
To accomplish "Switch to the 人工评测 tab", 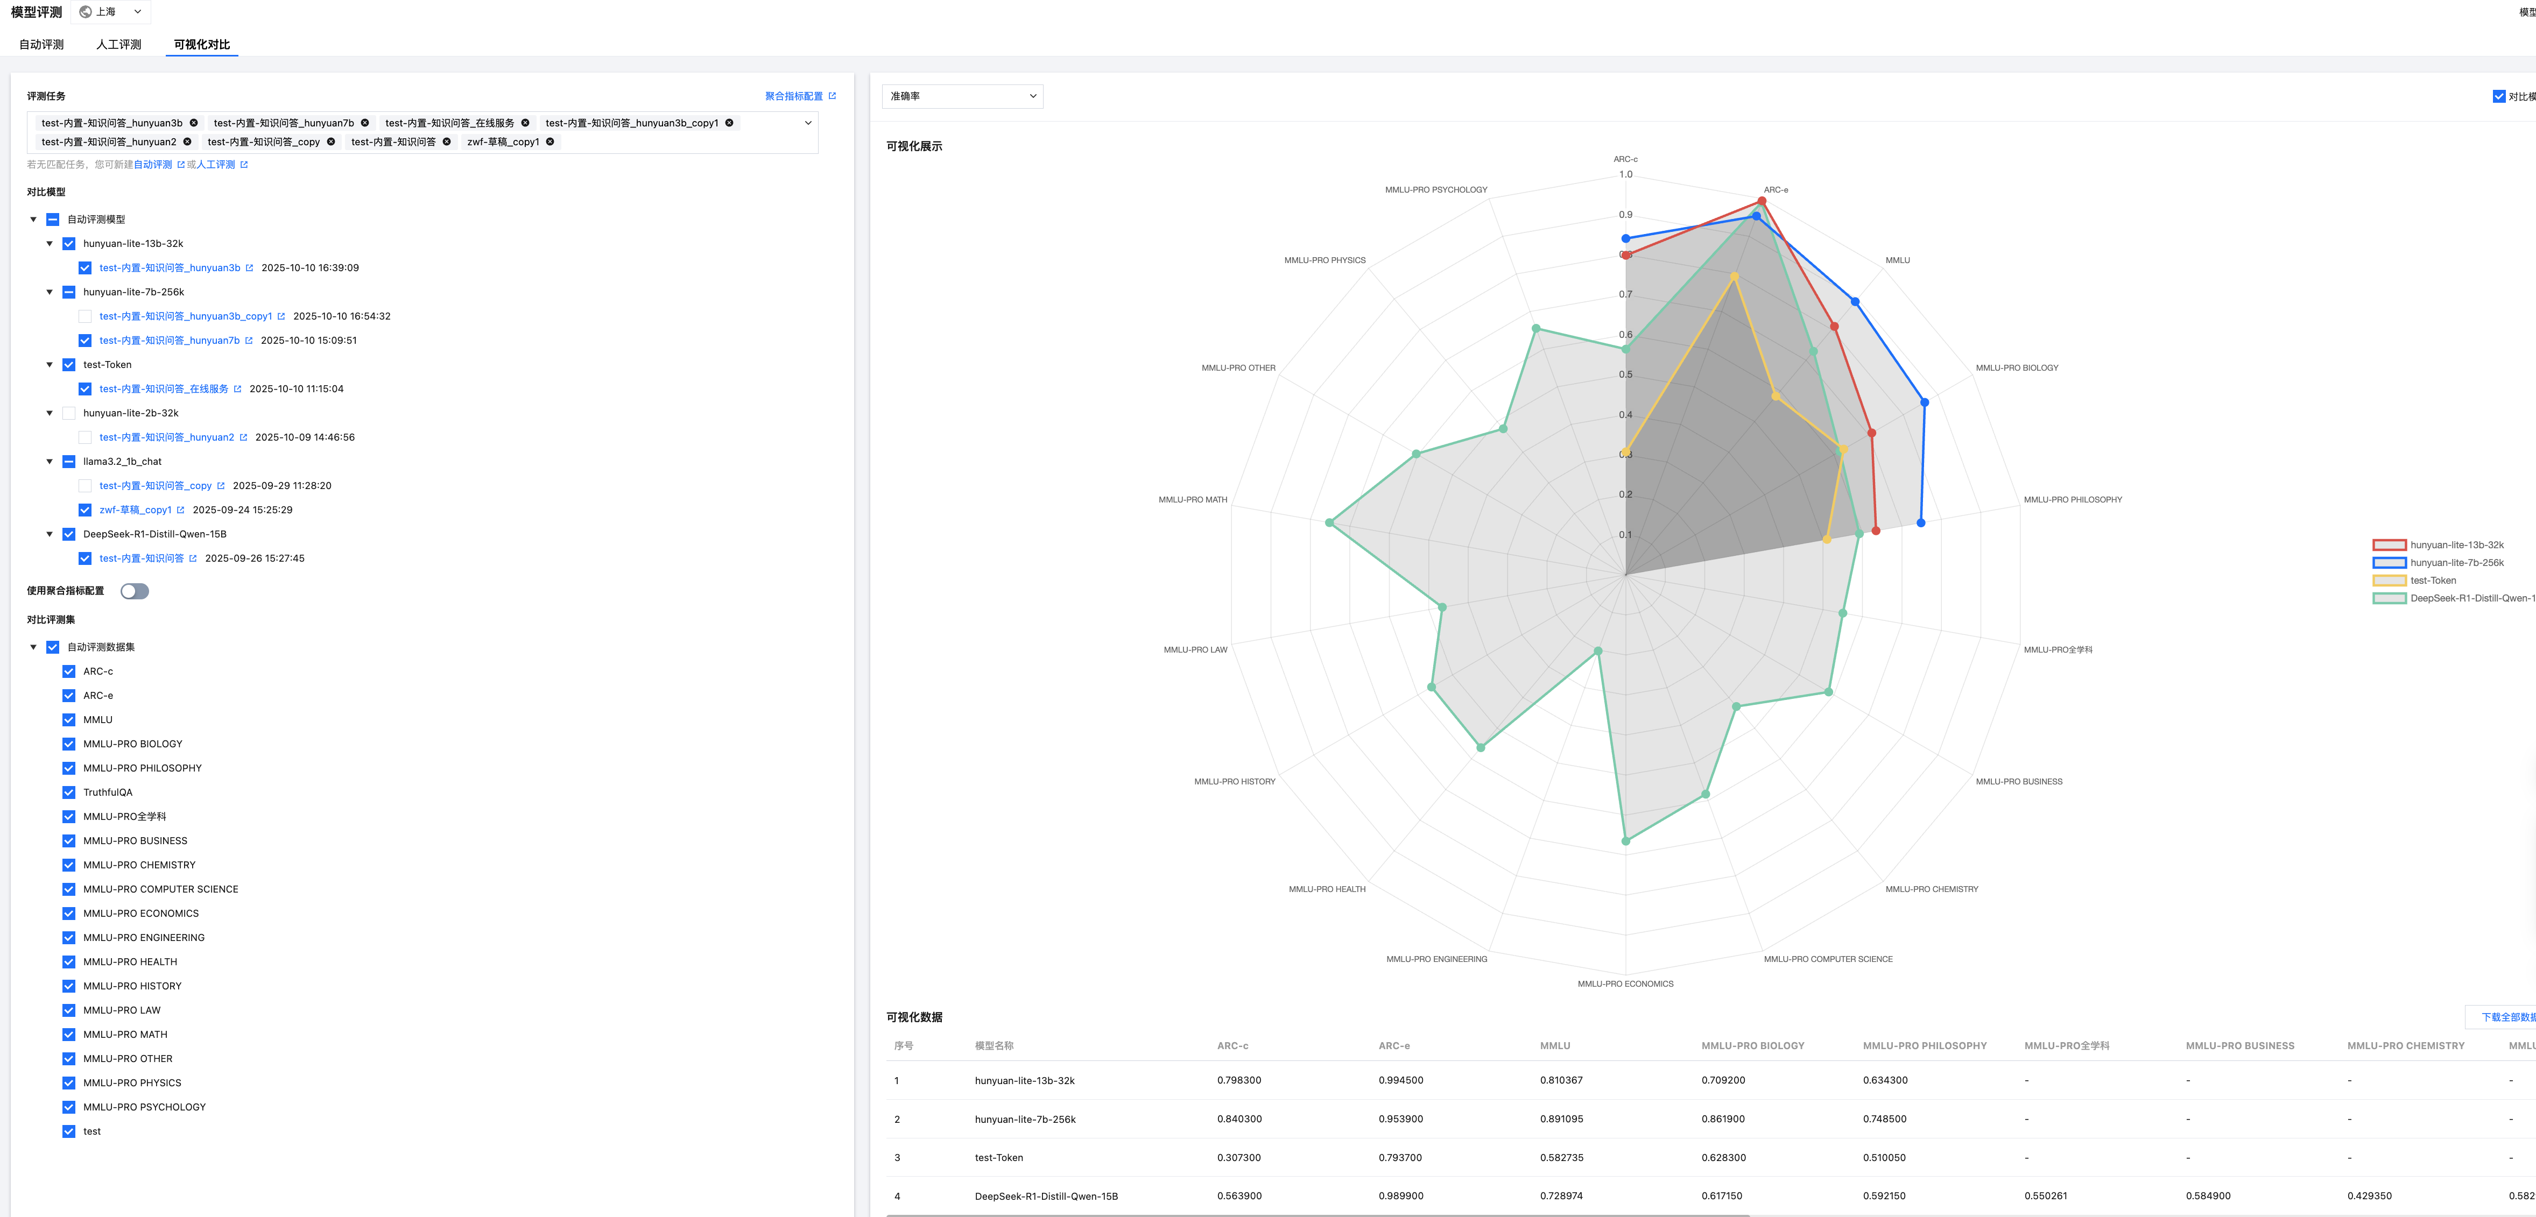I will [118, 44].
